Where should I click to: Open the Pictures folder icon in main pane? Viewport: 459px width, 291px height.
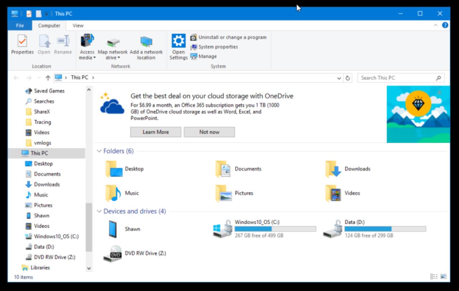click(x=223, y=193)
